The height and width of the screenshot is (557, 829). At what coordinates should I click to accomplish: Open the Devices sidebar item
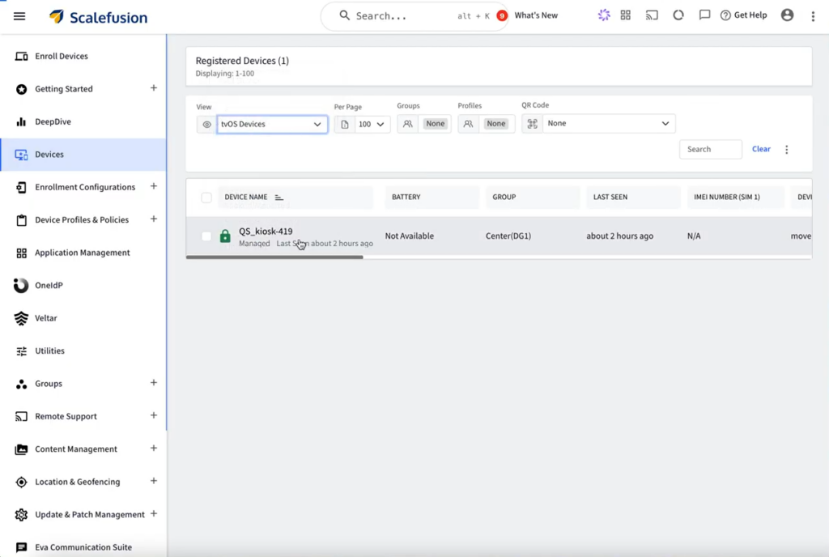click(83, 155)
